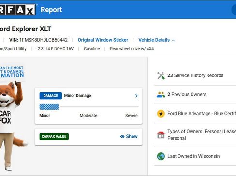This screenshot has width=236, height=177.
Task: Click the Minor label under damage scale
Action: pyautogui.click(x=44, y=116)
